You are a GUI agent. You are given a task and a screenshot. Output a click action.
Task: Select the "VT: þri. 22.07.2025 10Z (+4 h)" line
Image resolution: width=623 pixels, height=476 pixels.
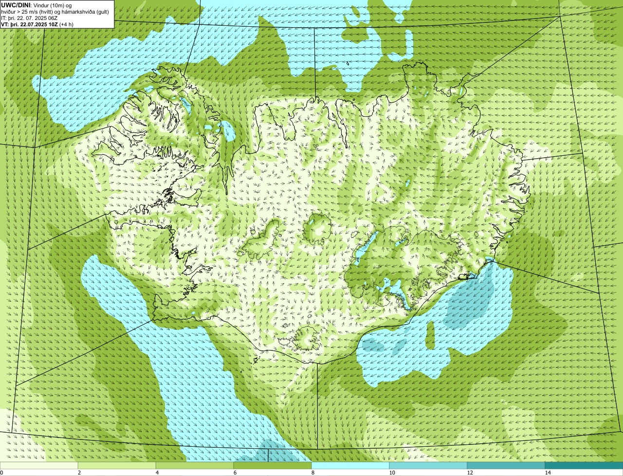[37, 24]
